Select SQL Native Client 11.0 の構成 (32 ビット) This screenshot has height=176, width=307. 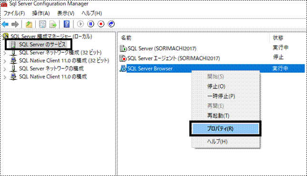[x=64, y=60]
